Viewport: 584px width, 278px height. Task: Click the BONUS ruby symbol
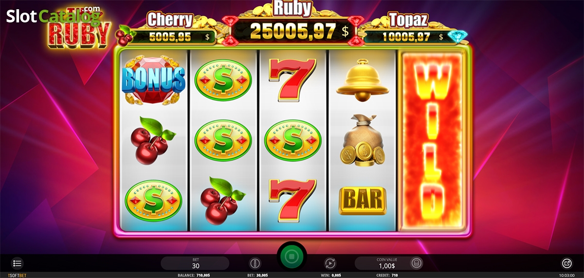[x=153, y=79]
